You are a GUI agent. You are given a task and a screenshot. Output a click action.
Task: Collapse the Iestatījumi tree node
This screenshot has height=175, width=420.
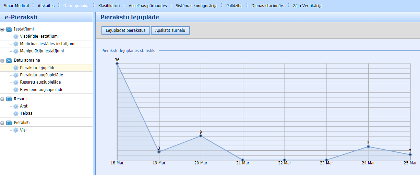[x=3, y=29]
